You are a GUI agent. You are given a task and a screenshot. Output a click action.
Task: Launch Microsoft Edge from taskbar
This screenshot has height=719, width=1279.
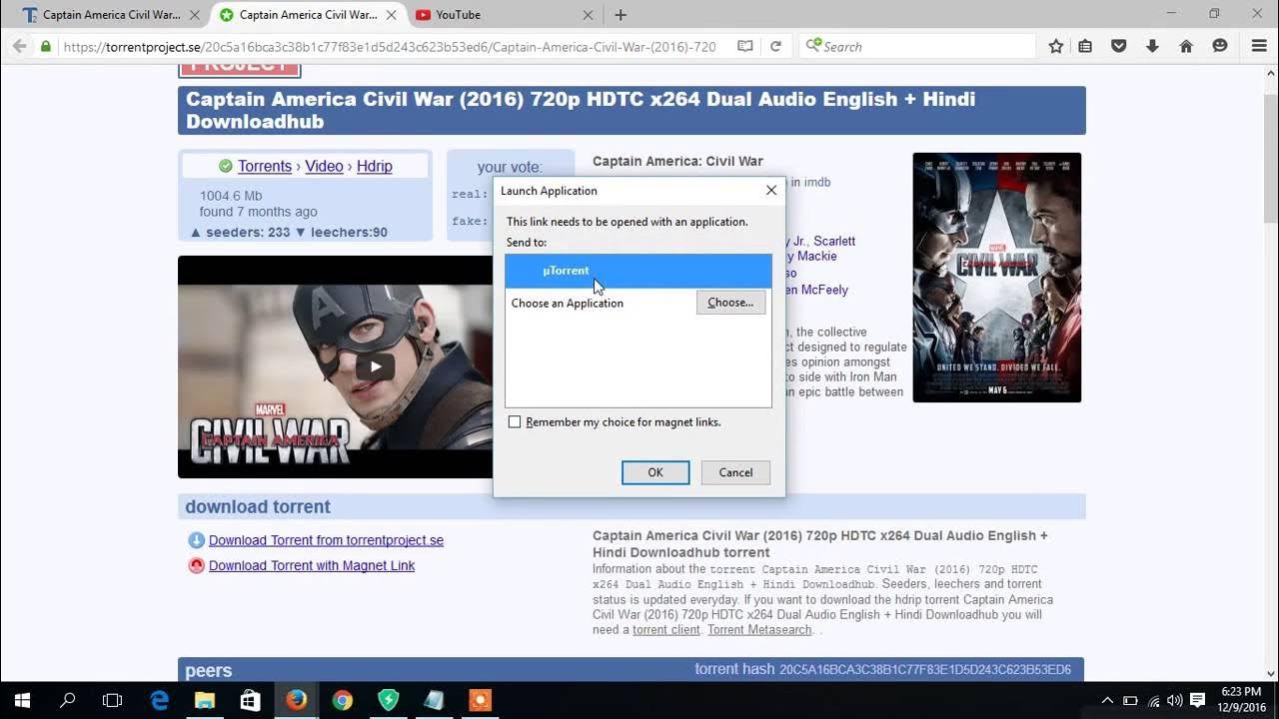coord(159,700)
